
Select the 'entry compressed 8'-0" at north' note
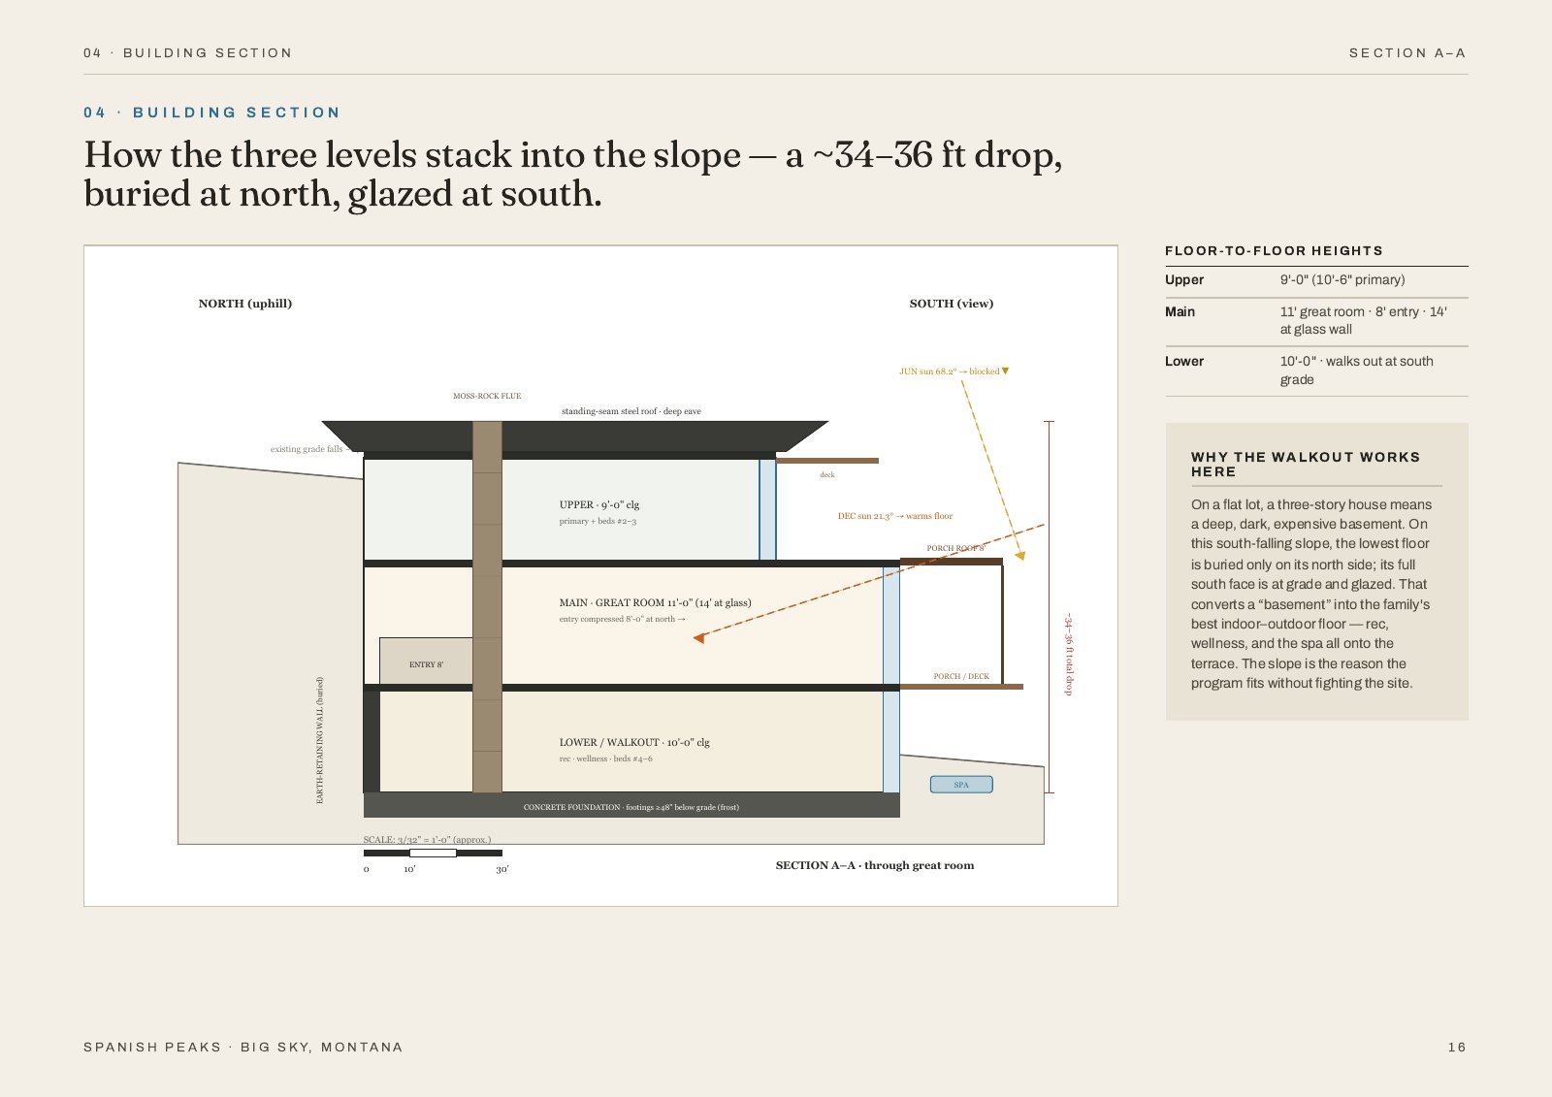click(622, 619)
